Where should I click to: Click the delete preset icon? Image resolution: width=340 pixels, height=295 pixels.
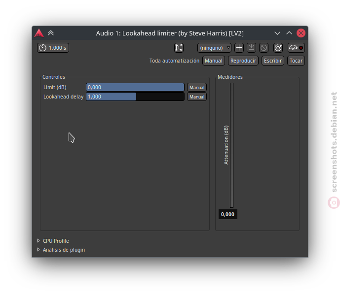(264, 48)
